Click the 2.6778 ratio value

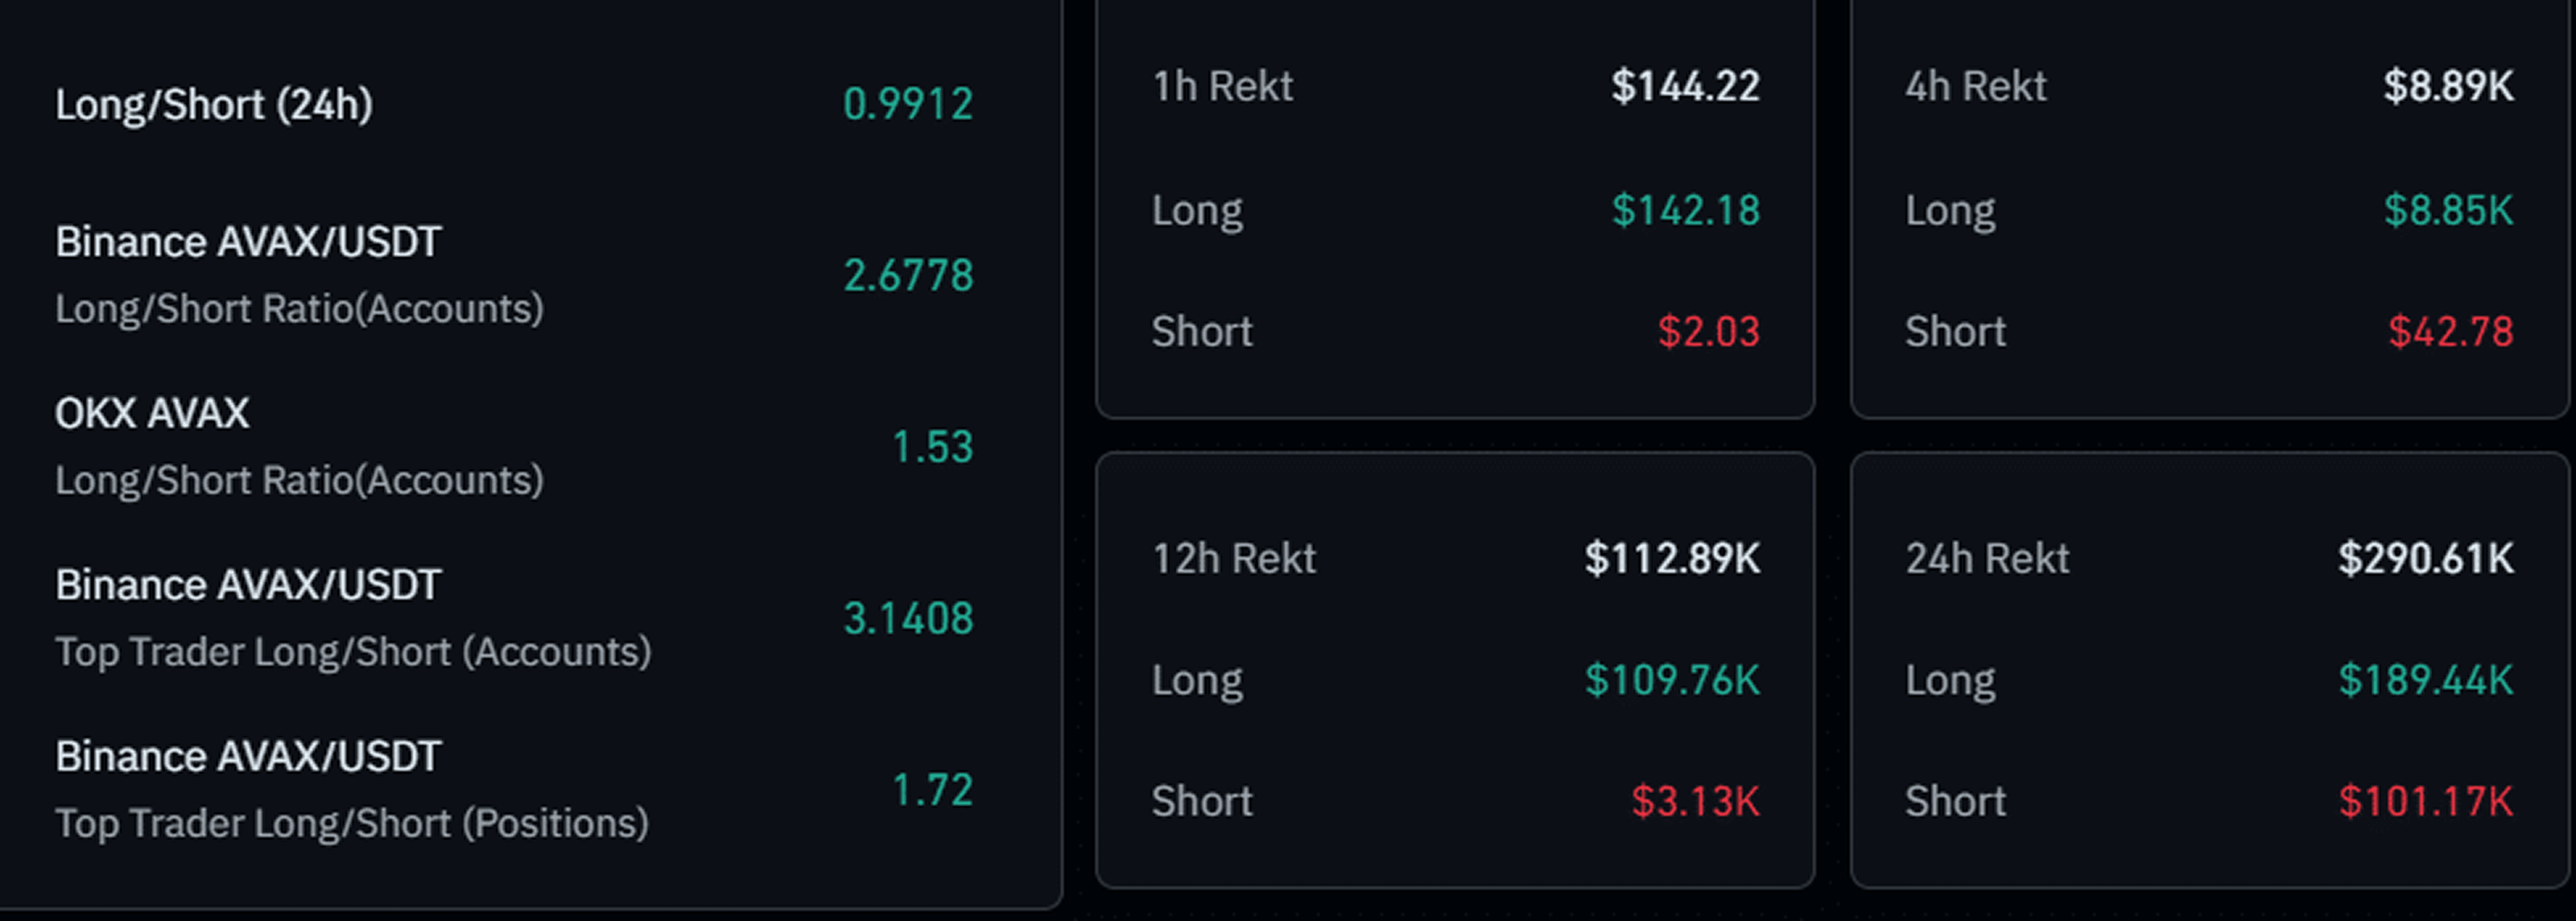[908, 275]
